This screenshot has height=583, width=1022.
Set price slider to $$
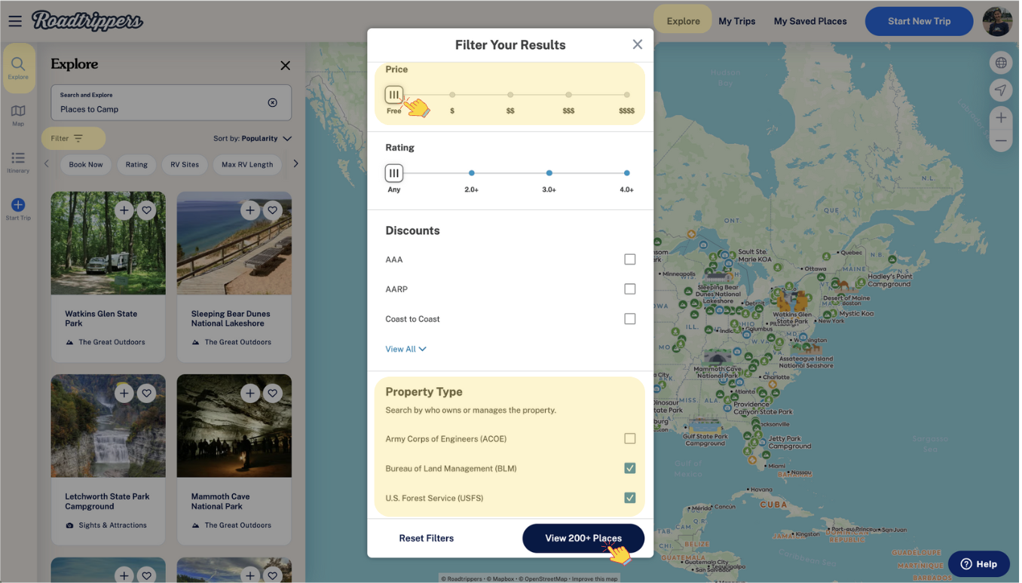coord(510,95)
